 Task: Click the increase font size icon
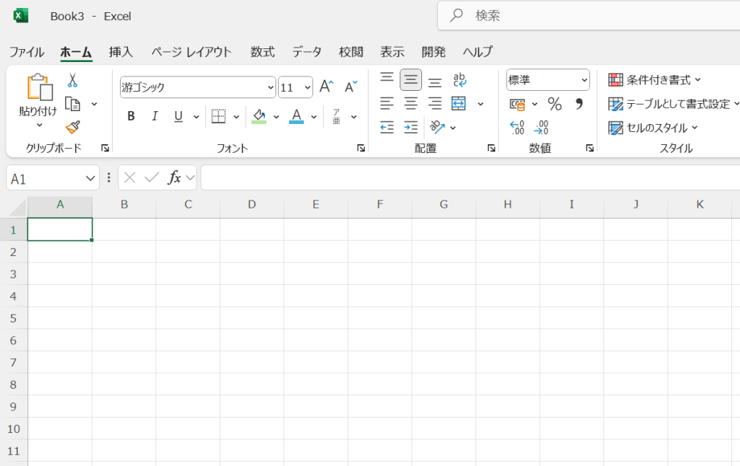point(326,87)
